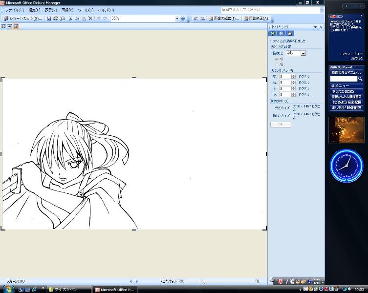Click the top-center crop handle on image
The image size is (368, 293).
pyautogui.click(x=134, y=78)
